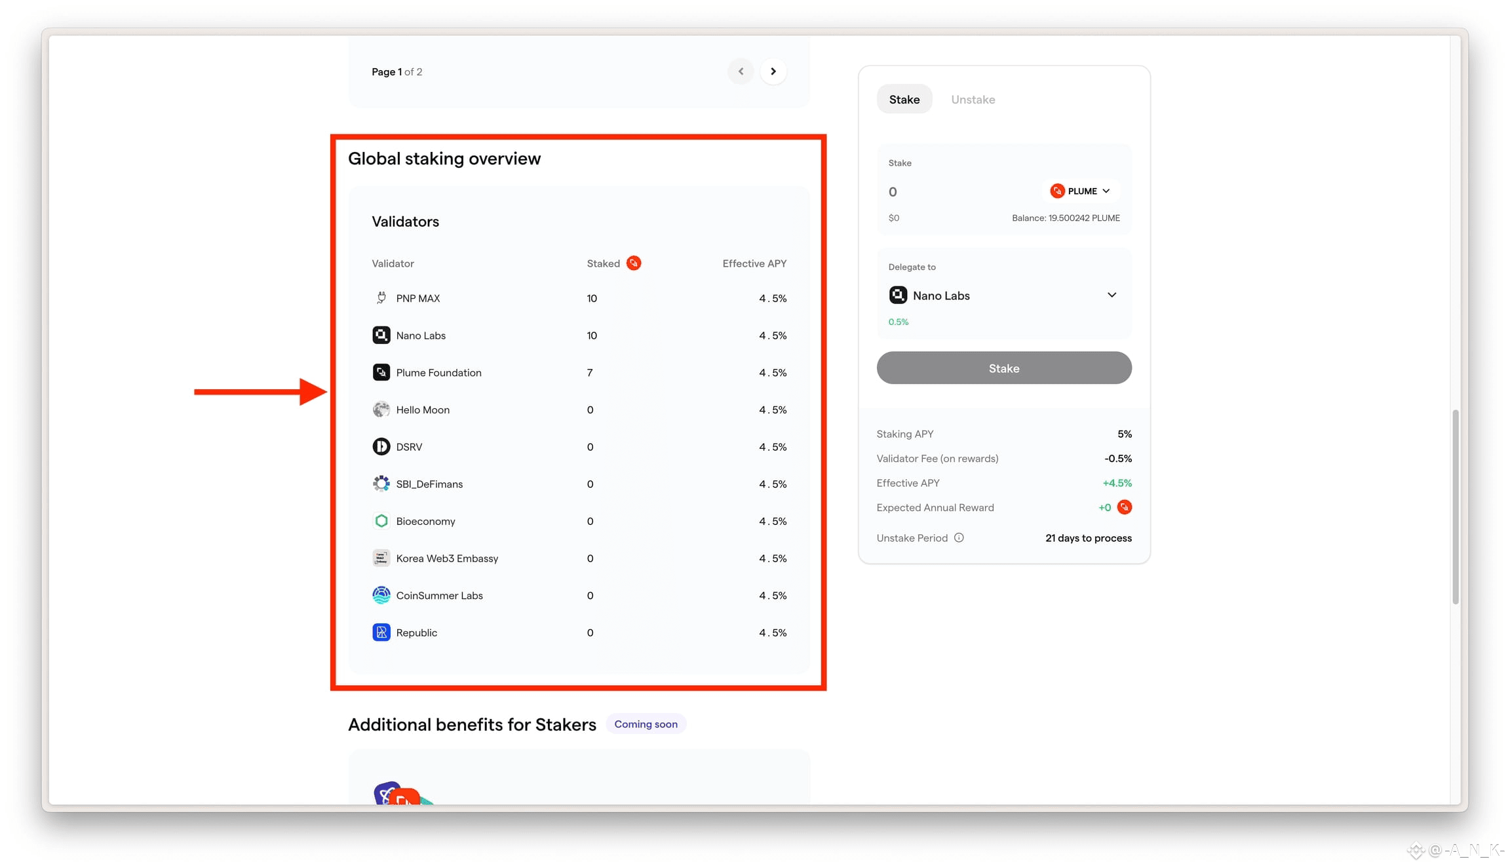The height and width of the screenshot is (867, 1510).
Task: Go to next validators page arrow
Action: (x=773, y=71)
